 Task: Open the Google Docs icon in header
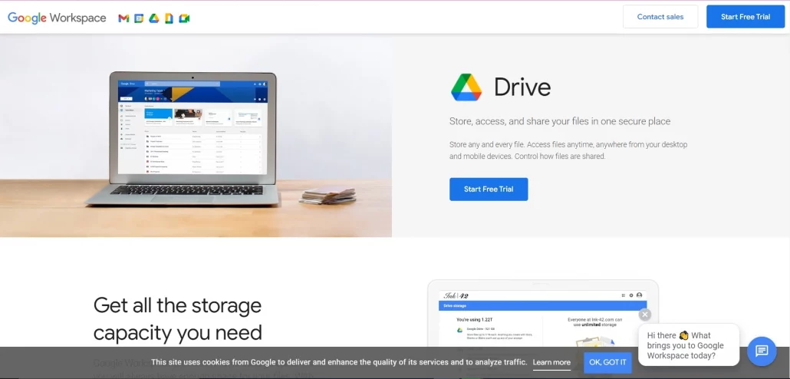(x=170, y=18)
